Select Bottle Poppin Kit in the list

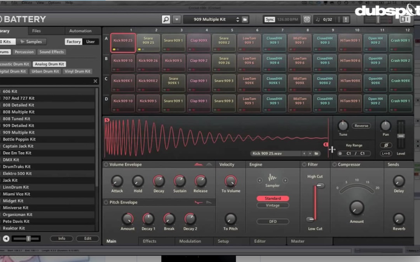coord(48,139)
